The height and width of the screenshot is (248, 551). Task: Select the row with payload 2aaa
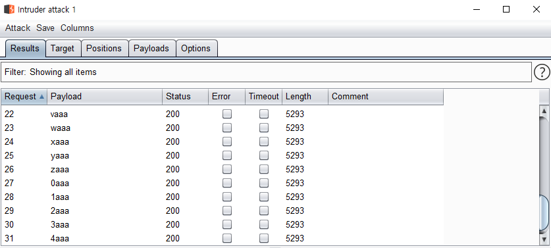(x=223, y=211)
